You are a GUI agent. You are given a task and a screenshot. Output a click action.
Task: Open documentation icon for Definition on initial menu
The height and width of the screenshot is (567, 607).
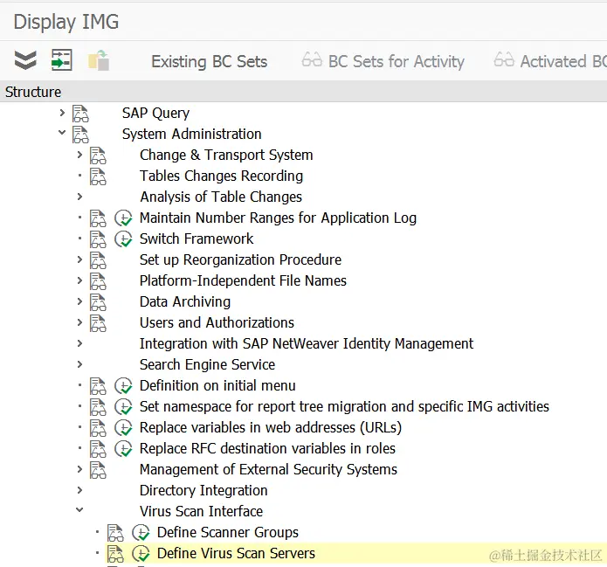point(98,386)
